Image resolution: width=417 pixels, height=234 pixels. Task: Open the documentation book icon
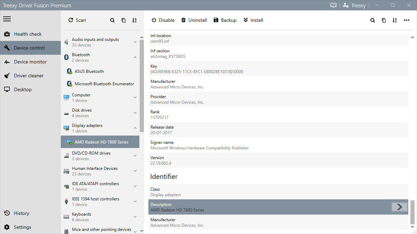[333, 5]
